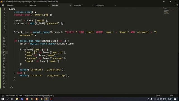Click the closing ?> tag on line 27
The image size is (179, 101).
coord(11,87)
